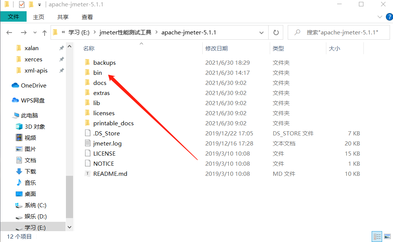Open 图片 in the navigation pane

tap(30, 149)
